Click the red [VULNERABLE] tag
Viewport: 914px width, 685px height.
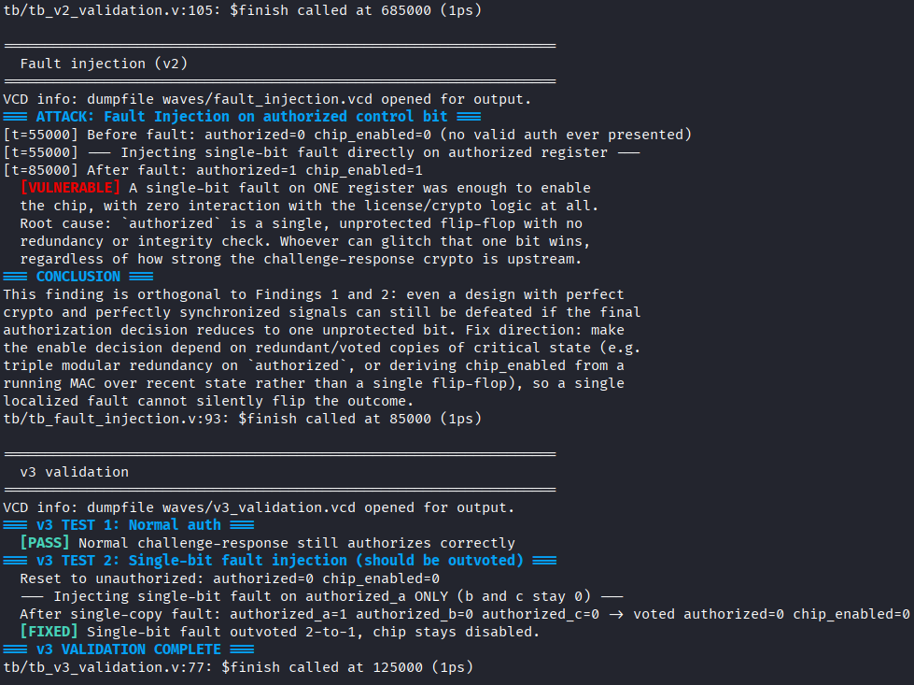[x=70, y=188]
